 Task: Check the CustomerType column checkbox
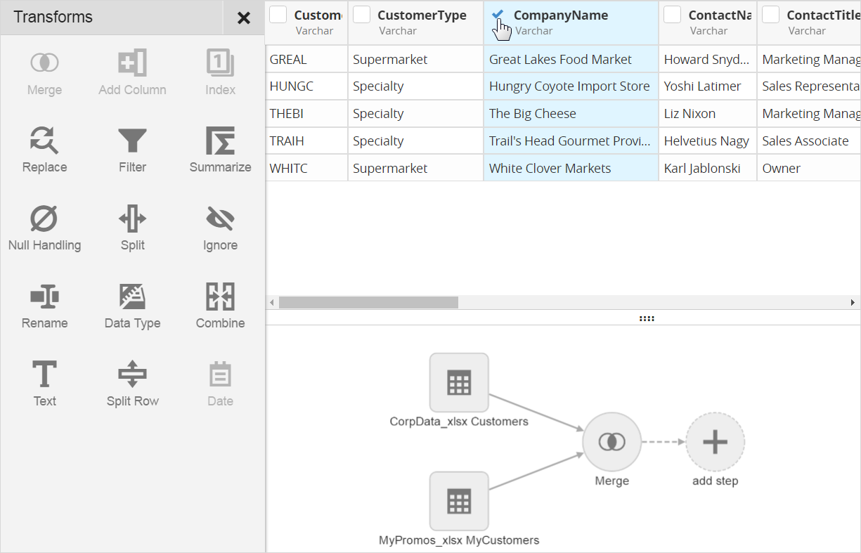tap(362, 15)
